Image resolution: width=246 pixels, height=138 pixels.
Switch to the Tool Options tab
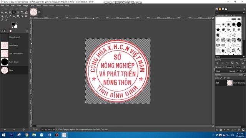point(2,31)
